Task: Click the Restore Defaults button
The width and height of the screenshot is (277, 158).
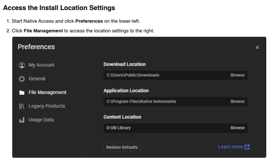Action: (x=122, y=147)
